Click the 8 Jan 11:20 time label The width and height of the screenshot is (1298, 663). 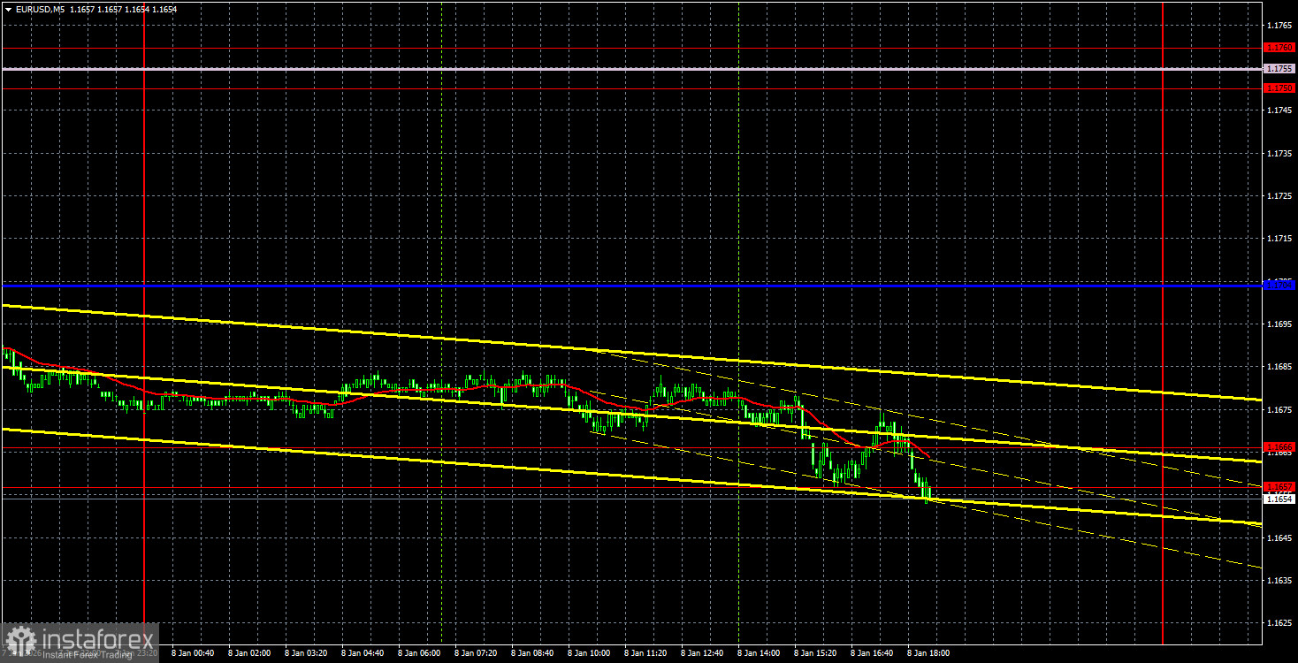[x=645, y=653]
